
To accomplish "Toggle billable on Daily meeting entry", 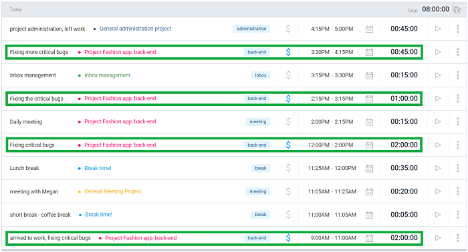I will pyautogui.click(x=288, y=122).
